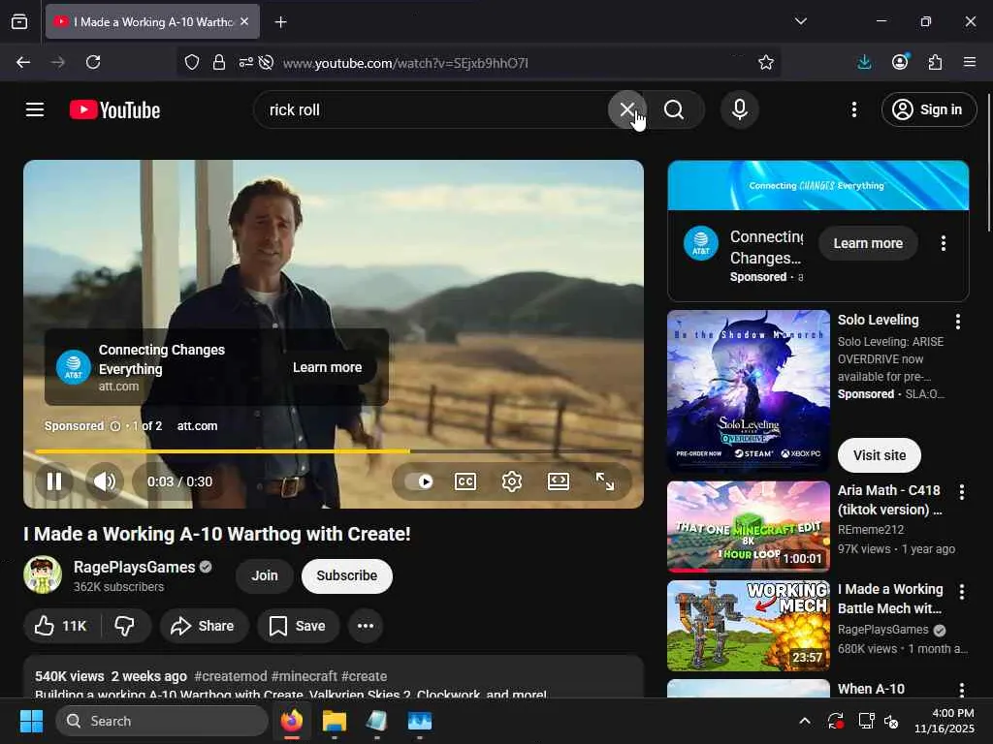
Task: View site security padlock info
Action: click(x=219, y=62)
